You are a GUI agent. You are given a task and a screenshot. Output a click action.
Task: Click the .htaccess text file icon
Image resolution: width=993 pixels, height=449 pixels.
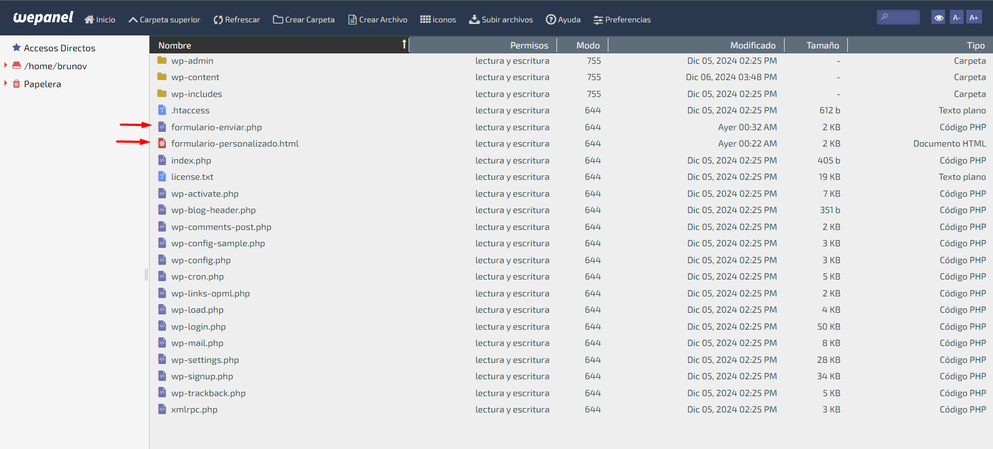click(x=162, y=110)
